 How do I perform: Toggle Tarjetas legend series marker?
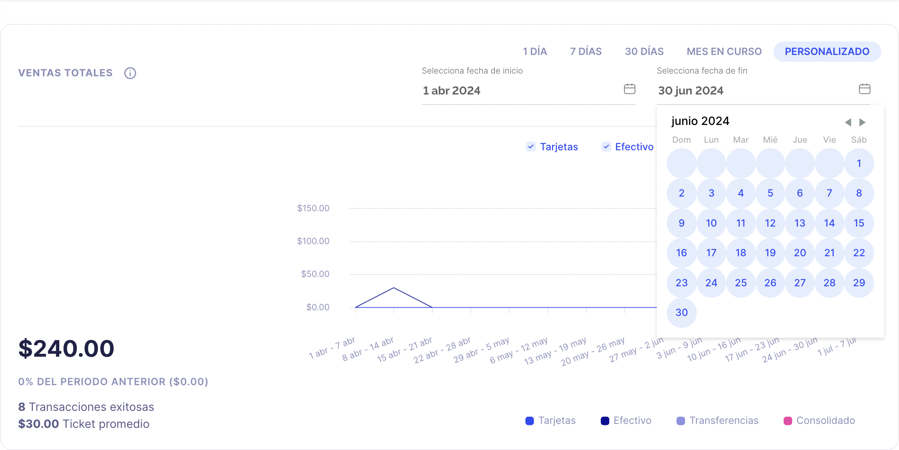click(x=529, y=421)
